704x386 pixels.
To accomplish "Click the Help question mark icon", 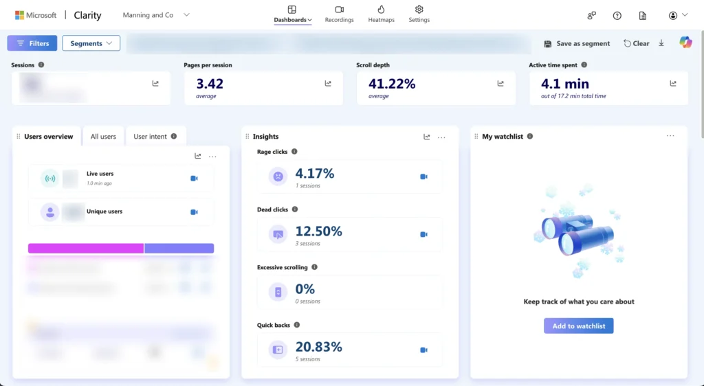I will 617,15.
